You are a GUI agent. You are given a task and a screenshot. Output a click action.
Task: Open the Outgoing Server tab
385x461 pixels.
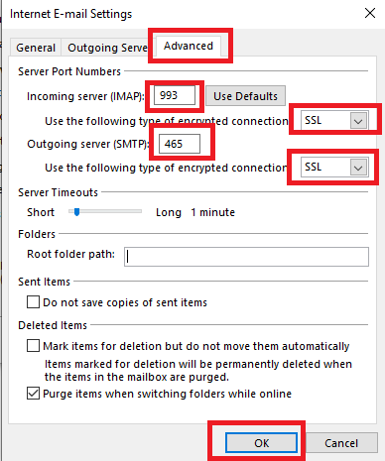tap(106, 48)
